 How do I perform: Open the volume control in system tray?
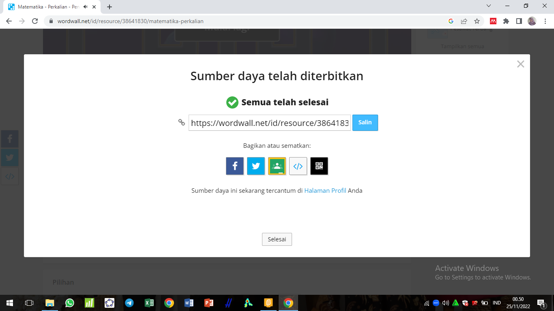click(446, 303)
